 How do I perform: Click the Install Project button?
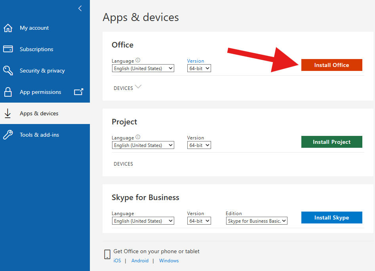point(331,142)
